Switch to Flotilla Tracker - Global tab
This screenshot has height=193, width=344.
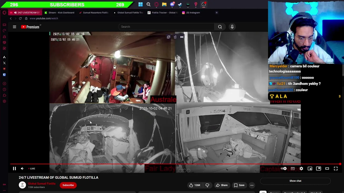pos(163,13)
